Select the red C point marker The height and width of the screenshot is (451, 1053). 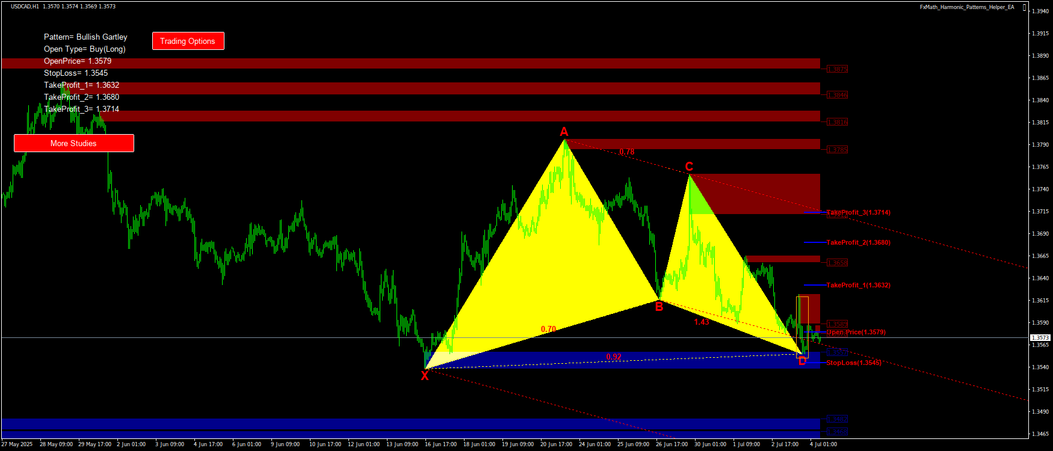689,167
